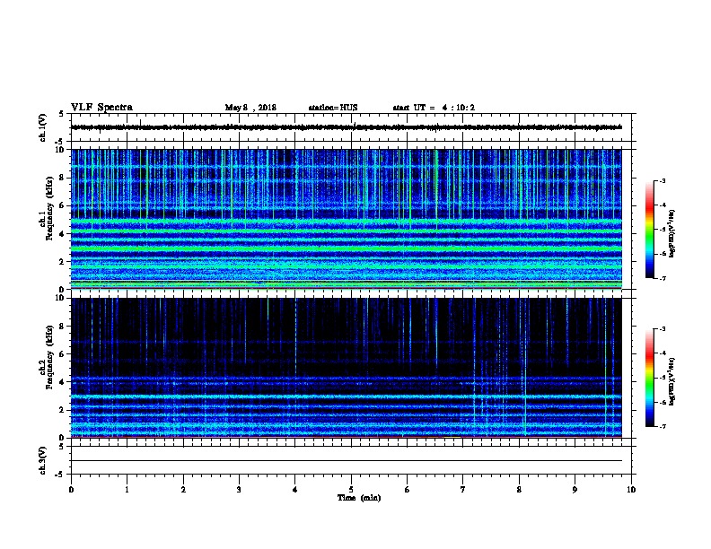Click the "ch.1(V)" waveform axis label
The height and width of the screenshot is (549, 711).
(x=42, y=127)
